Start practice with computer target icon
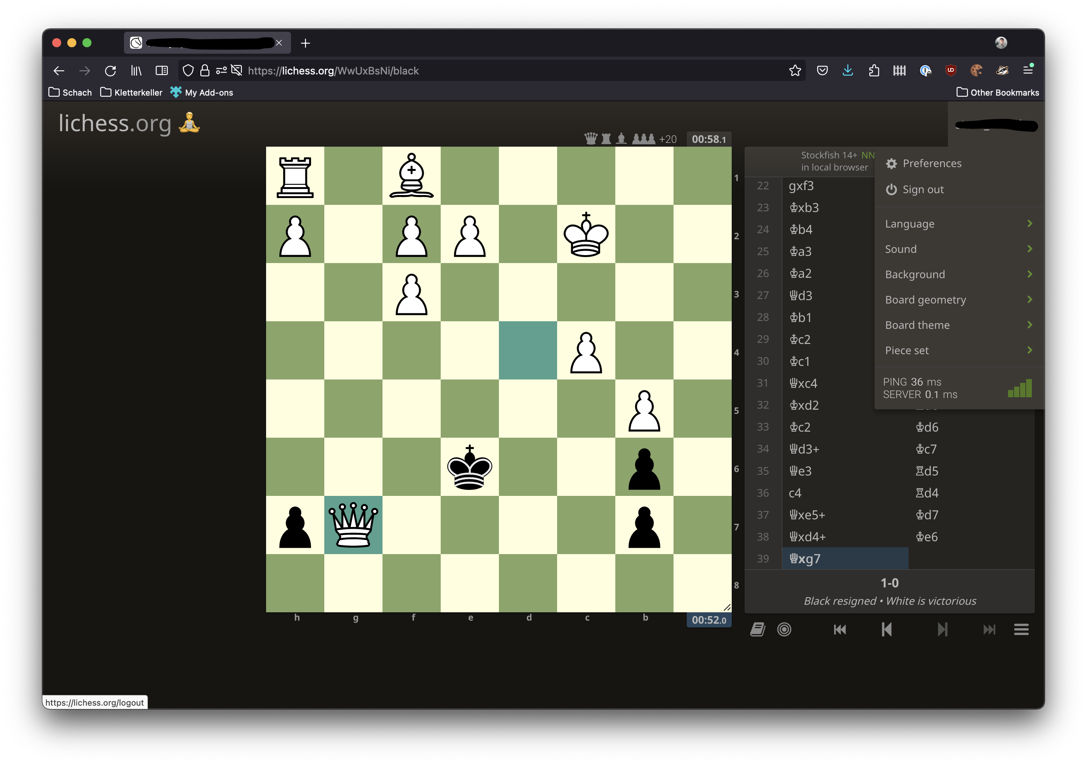 785,630
